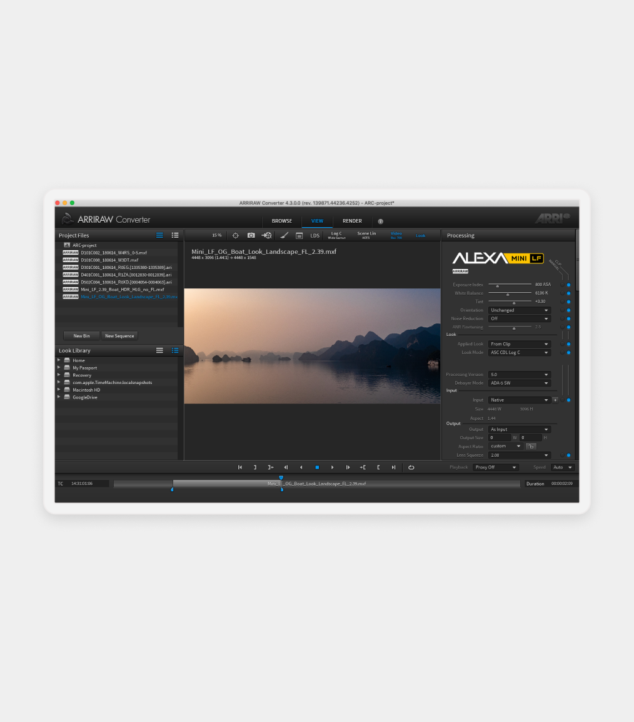
Task: Switch Project Files to detailed list view
Action: pyautogui.click(x=175, y=235)
